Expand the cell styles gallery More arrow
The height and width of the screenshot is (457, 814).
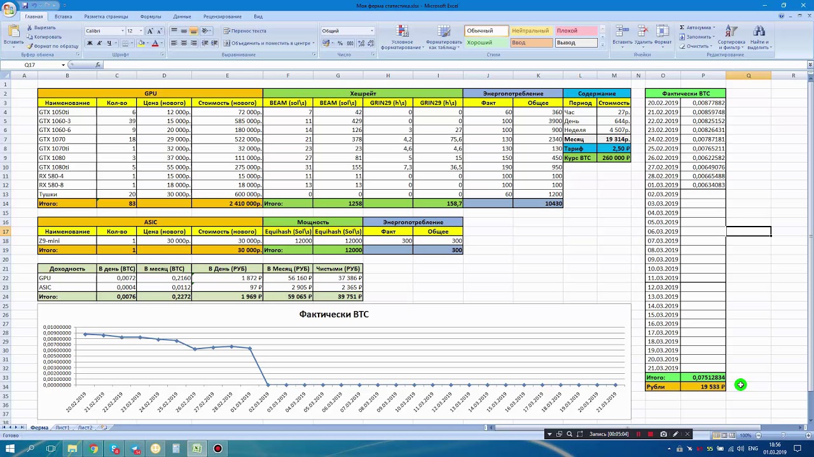pos(602,46)
